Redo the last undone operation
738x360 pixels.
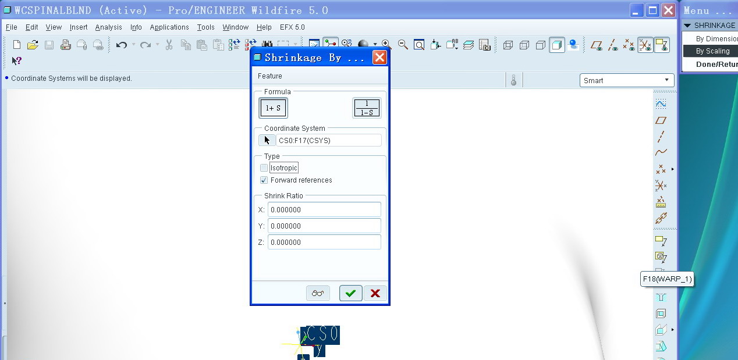pyautogui.click(x=146, y=45)
